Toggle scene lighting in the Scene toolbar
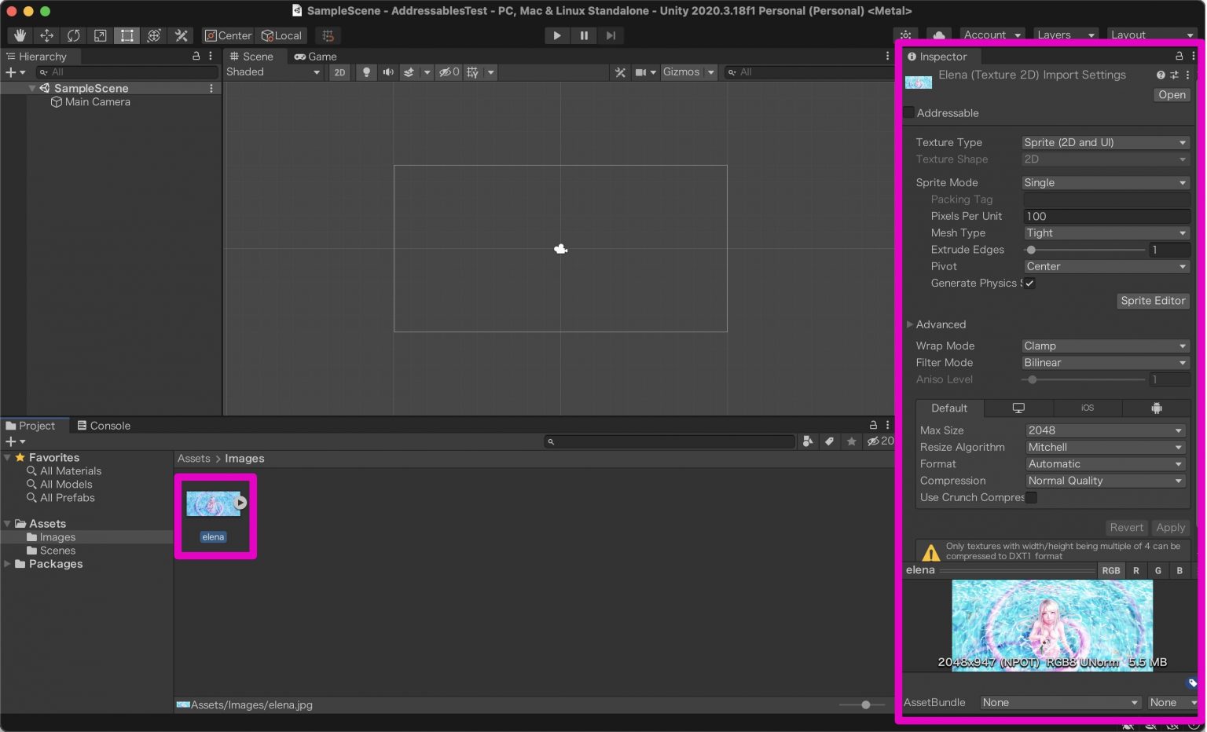 pos(366,71)
